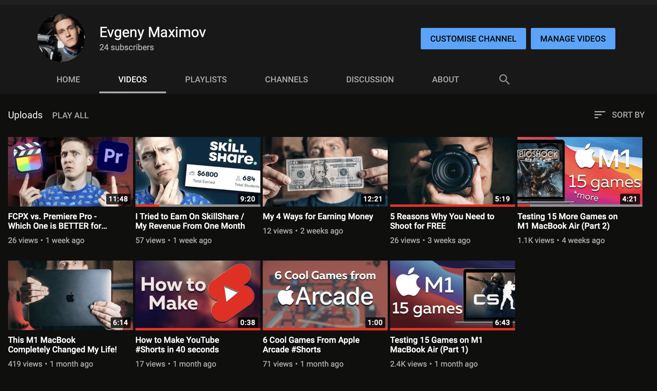The height and width of the screenshot is (391, 657).
Task: Open Bioshock M1 15 games thumbnail
Action: [x=580, y=172]
